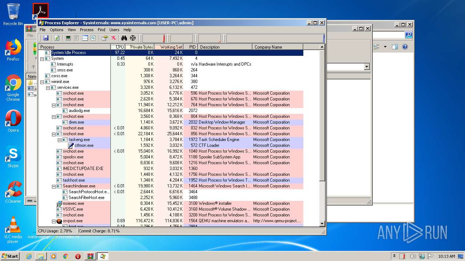Click the CPU usage mini graph in toolbar

[154, 38]
